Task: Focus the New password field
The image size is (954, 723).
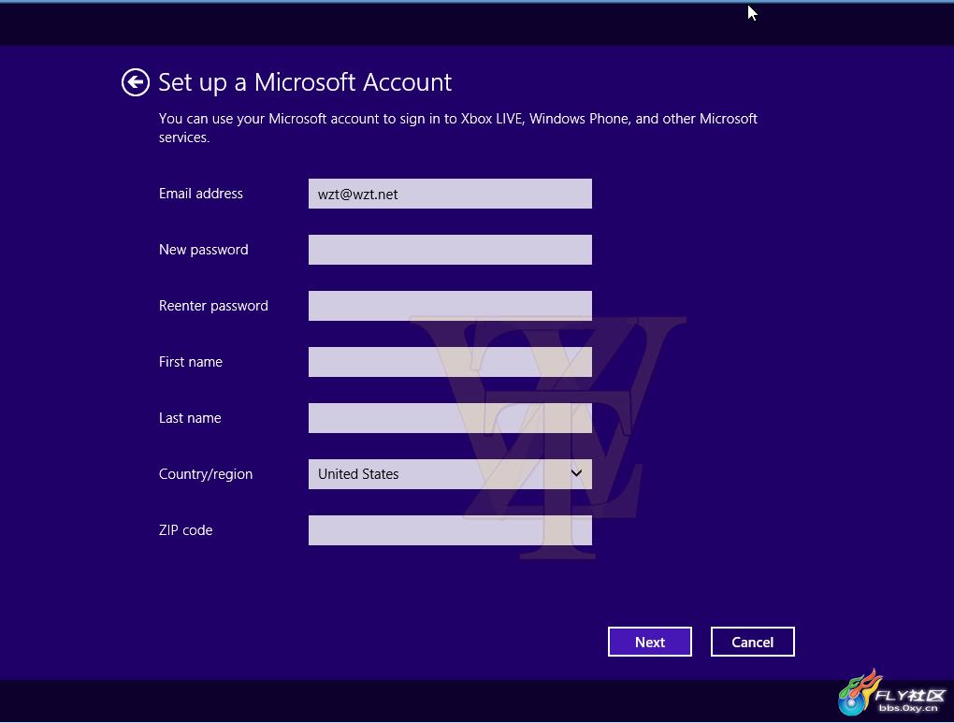Action: coord(450,250)
